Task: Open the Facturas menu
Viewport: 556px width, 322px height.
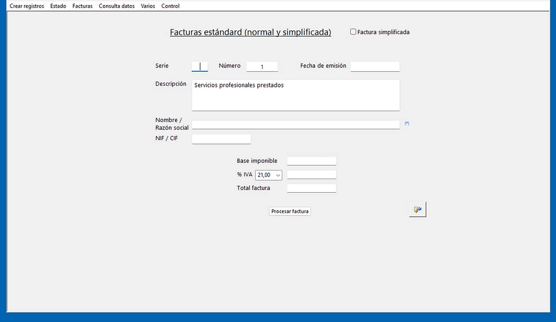Action: pos(83,6)
